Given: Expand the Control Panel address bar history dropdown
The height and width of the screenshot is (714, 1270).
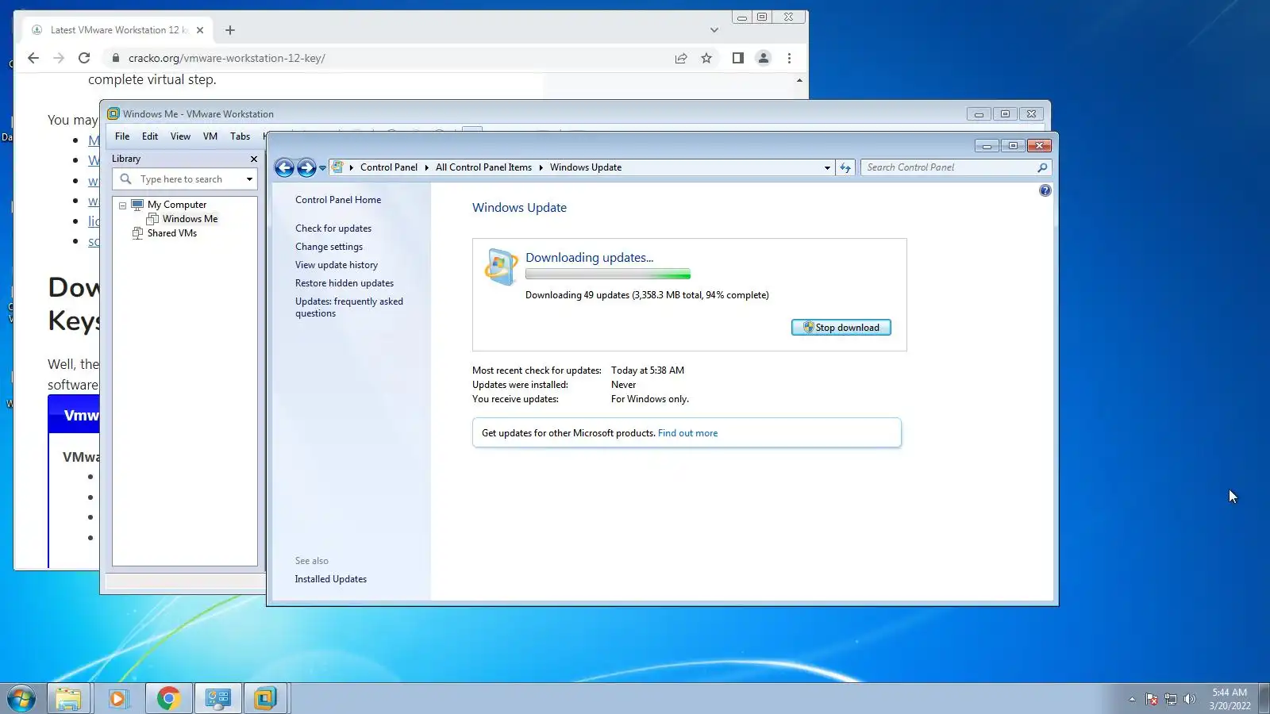Looking at the screenshot, I should (x=827, y=167).
